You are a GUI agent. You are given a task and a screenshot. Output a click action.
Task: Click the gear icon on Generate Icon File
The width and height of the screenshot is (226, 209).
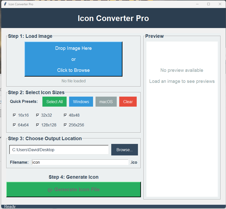point(50,189)
